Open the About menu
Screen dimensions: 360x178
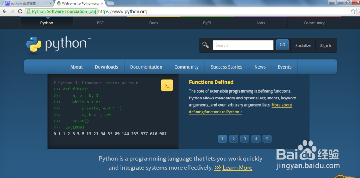click(76, 67)
